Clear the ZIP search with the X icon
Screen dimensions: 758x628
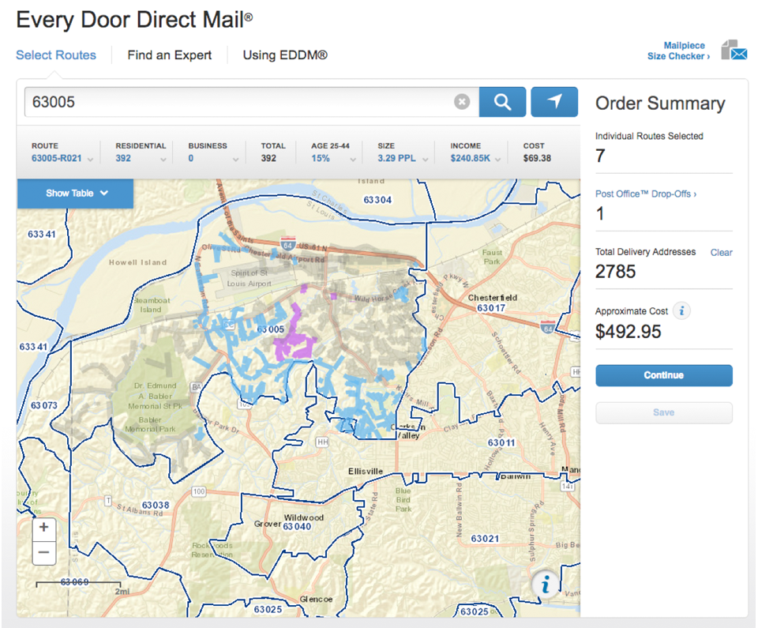(x=462, y=101)
